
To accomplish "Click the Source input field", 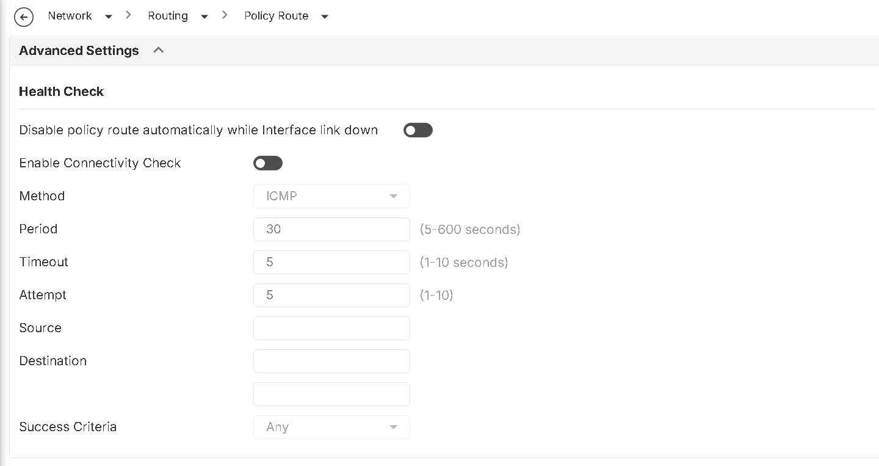I will tap(331, 328).
